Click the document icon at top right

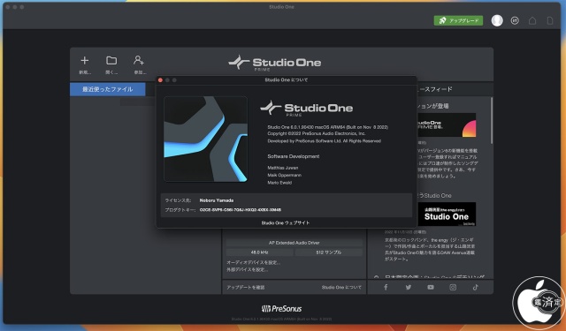click(x=550, y=20)
